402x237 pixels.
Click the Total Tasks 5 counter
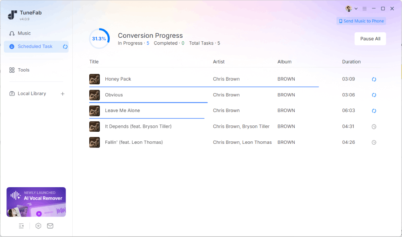205,43
